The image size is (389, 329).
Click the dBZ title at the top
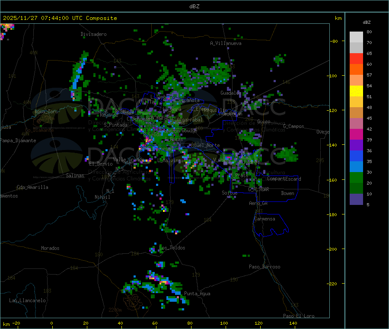(x=194, y=6)
